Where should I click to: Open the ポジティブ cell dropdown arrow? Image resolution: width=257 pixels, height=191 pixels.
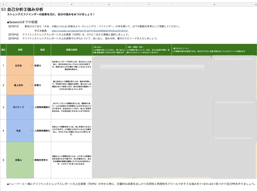32,107
